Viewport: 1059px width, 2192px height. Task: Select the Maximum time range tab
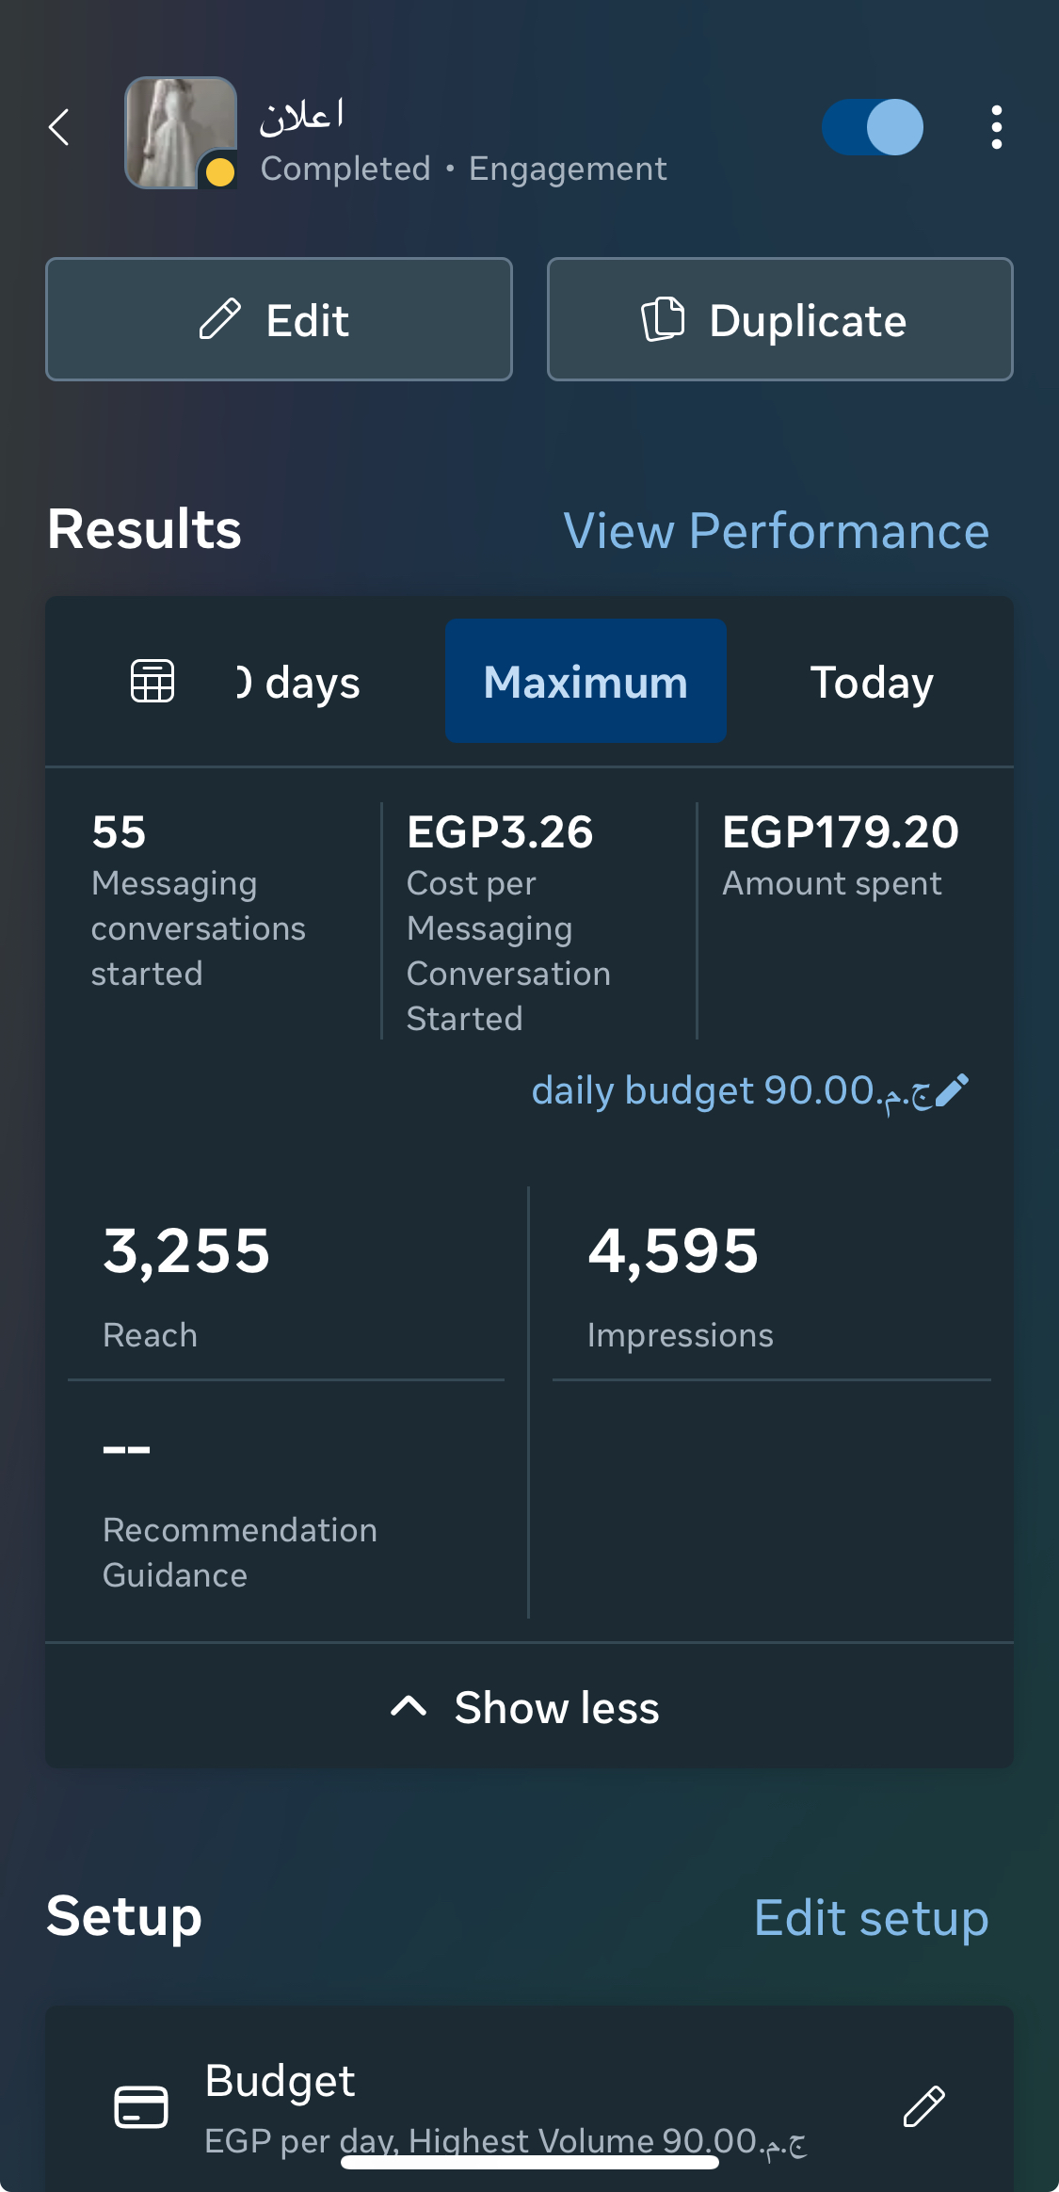[x=586, y=682]
